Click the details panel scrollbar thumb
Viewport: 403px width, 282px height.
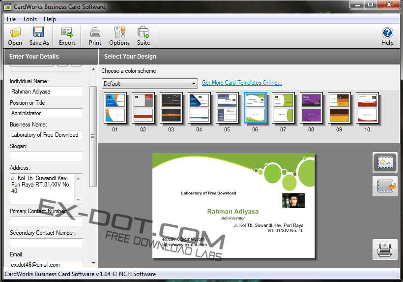(x=93, y=136)
